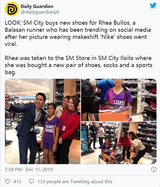
Task: Click the 415 likes count
Action: 17,182
